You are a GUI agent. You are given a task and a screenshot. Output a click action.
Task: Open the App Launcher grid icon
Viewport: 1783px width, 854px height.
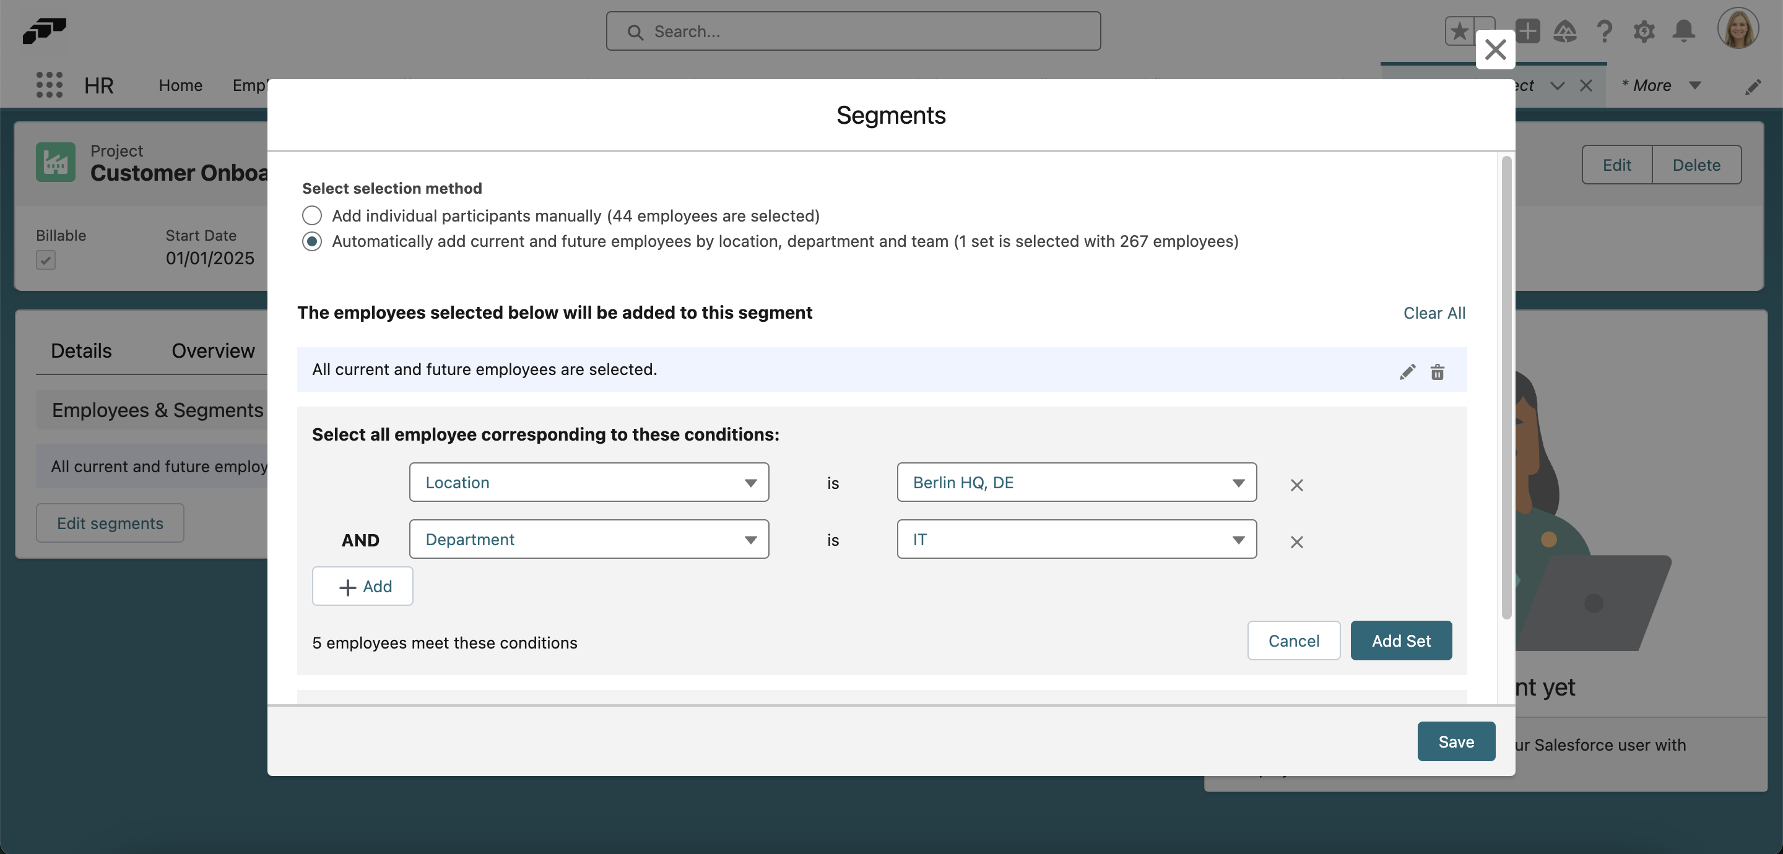[x=48, y=84]
